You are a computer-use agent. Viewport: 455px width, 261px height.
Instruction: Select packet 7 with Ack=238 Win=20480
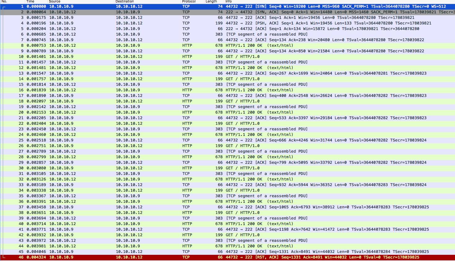pyautogui.click(x=227, y=40)
